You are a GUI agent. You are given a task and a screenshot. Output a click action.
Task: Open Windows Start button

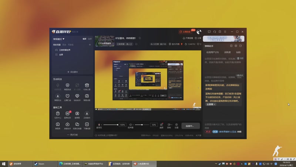click(x=4, y=164)
